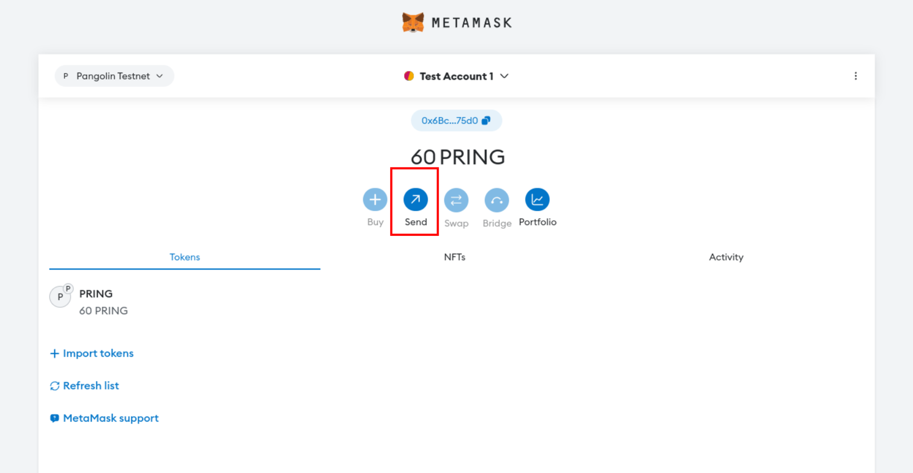Open the Portfolio chart icon
Viewport: 913px width, 473px height.
pyautogui.click(x=537, y=199)
